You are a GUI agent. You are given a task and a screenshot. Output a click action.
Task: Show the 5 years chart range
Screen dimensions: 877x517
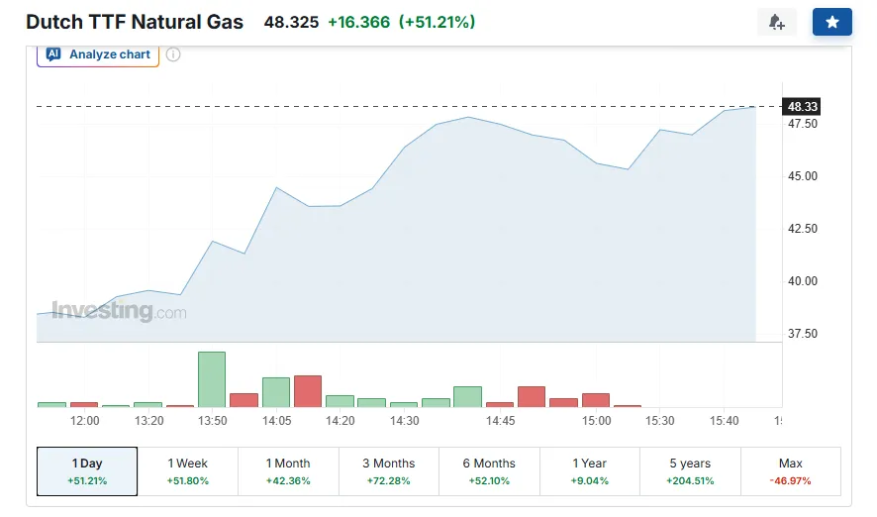[689, 471]
